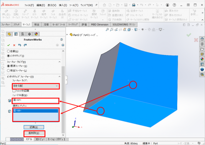Click the blue next arrow in FeatureWorks panel
Viewport: 205px width, 145px height.
[x=63, y=45]
